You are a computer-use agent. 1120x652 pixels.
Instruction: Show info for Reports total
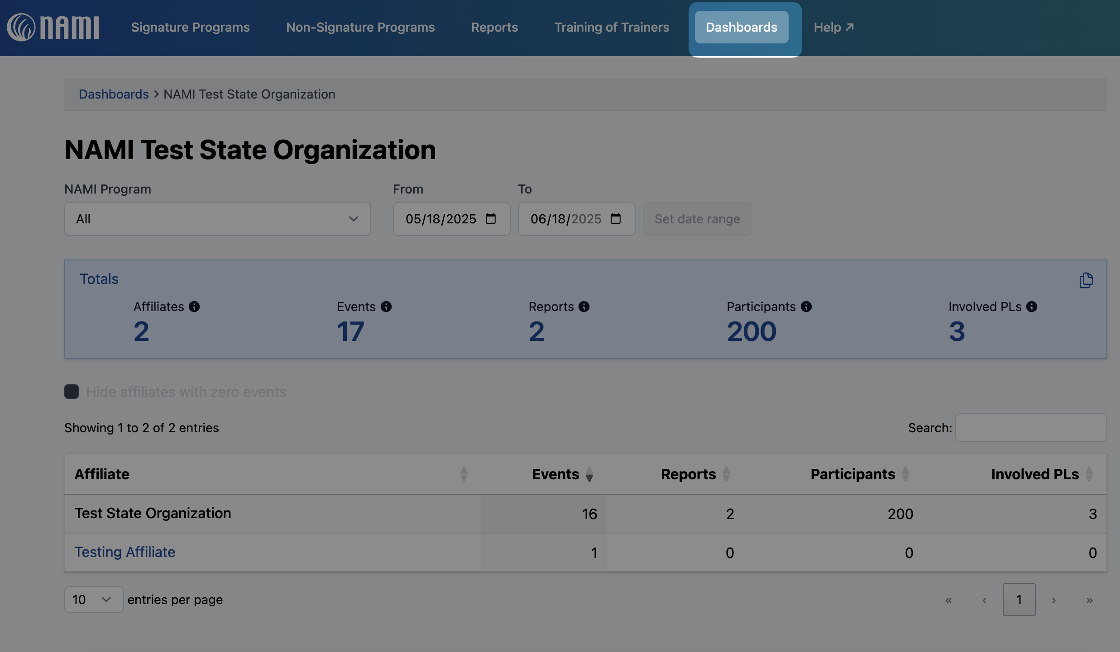[584, 307]
